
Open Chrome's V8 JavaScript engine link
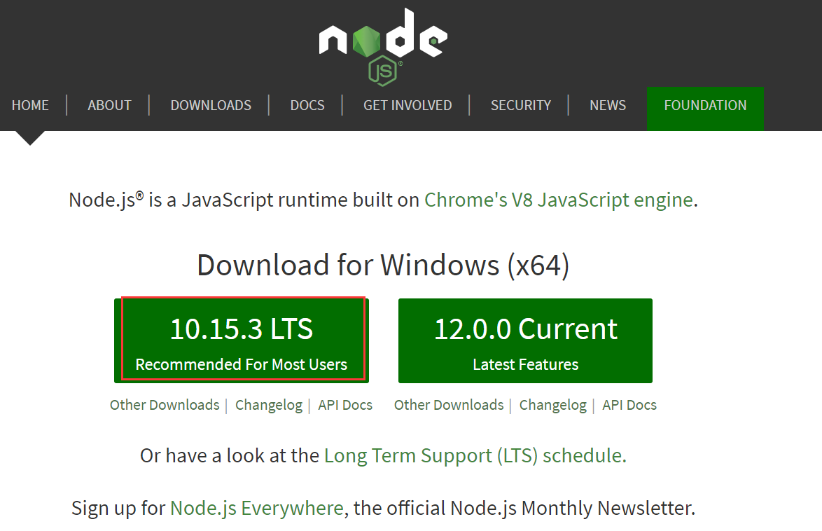558,200
